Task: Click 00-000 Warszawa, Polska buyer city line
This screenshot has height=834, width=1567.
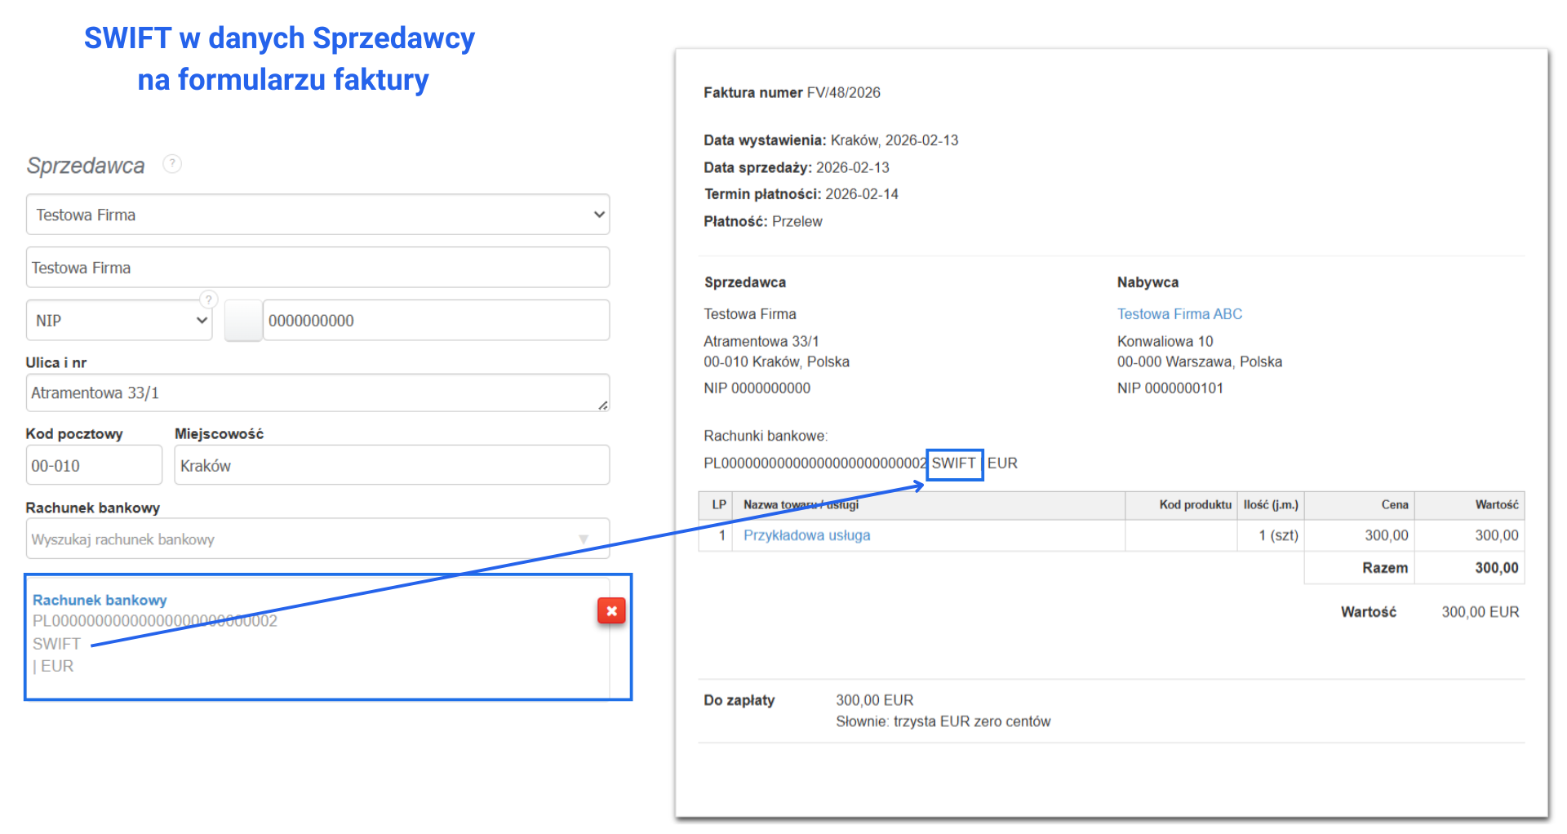Action: 1199,362
